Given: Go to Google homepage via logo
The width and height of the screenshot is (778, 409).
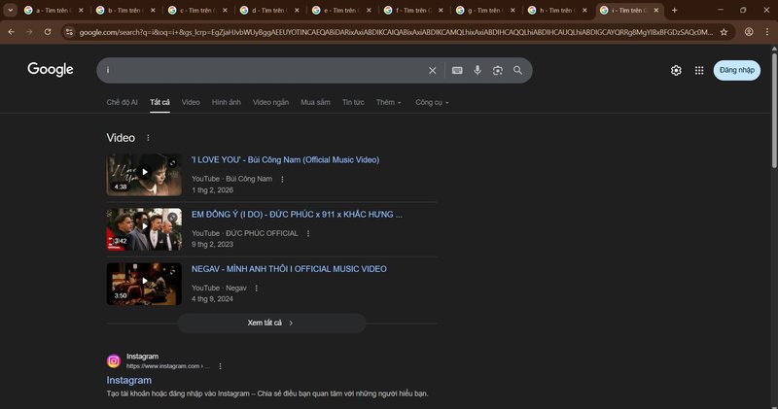Looking at the screenshot, I should click(x=51, y=69).
